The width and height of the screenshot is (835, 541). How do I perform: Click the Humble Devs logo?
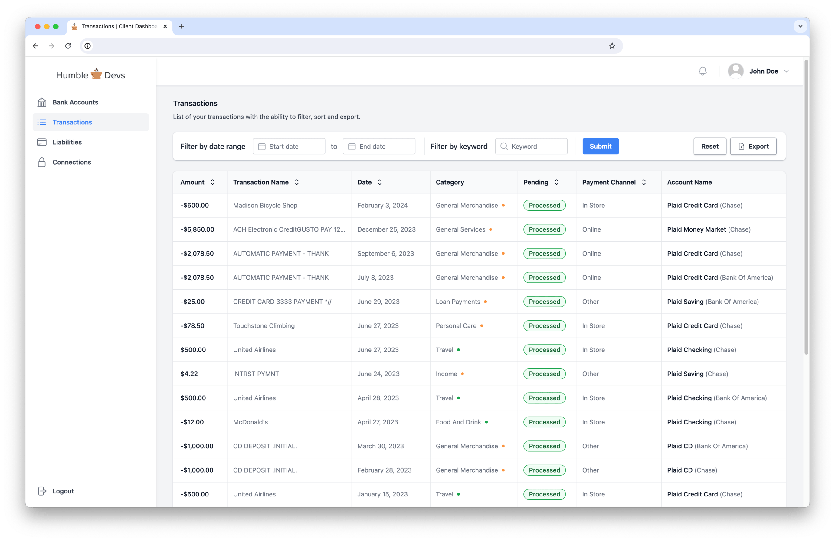click(90, 74)
